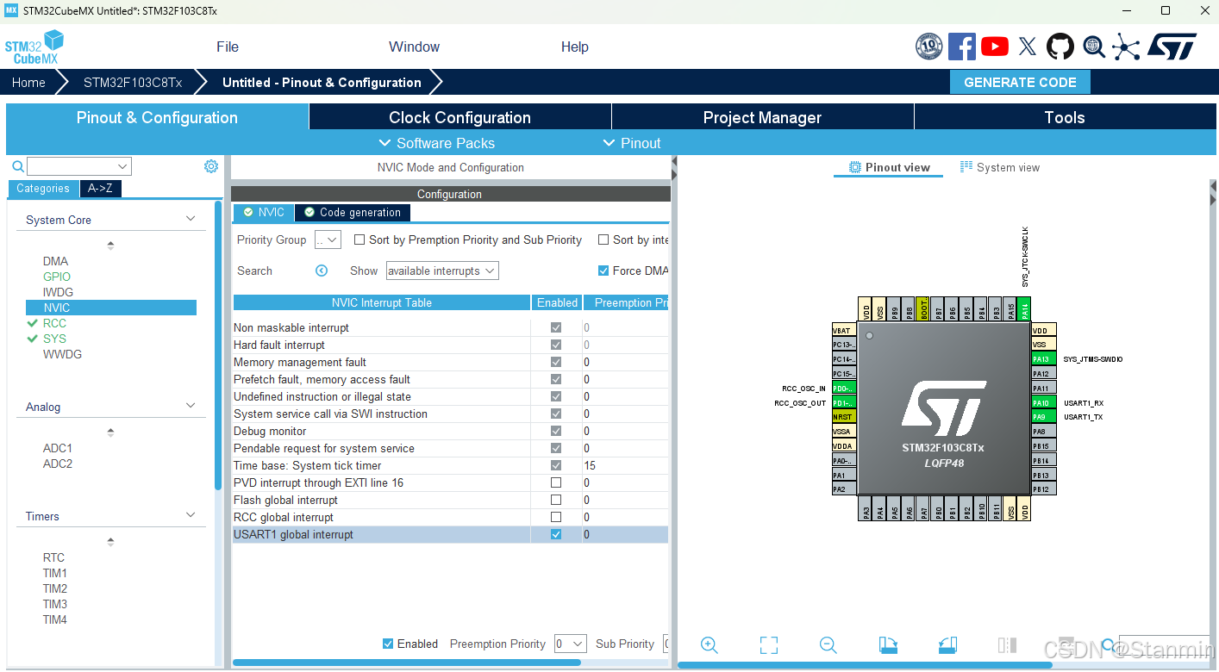Image resolution: width=1219 pixels, height=672 pixels.
Task: Fit chip to pinout view frame
Action: pos(769,644)
